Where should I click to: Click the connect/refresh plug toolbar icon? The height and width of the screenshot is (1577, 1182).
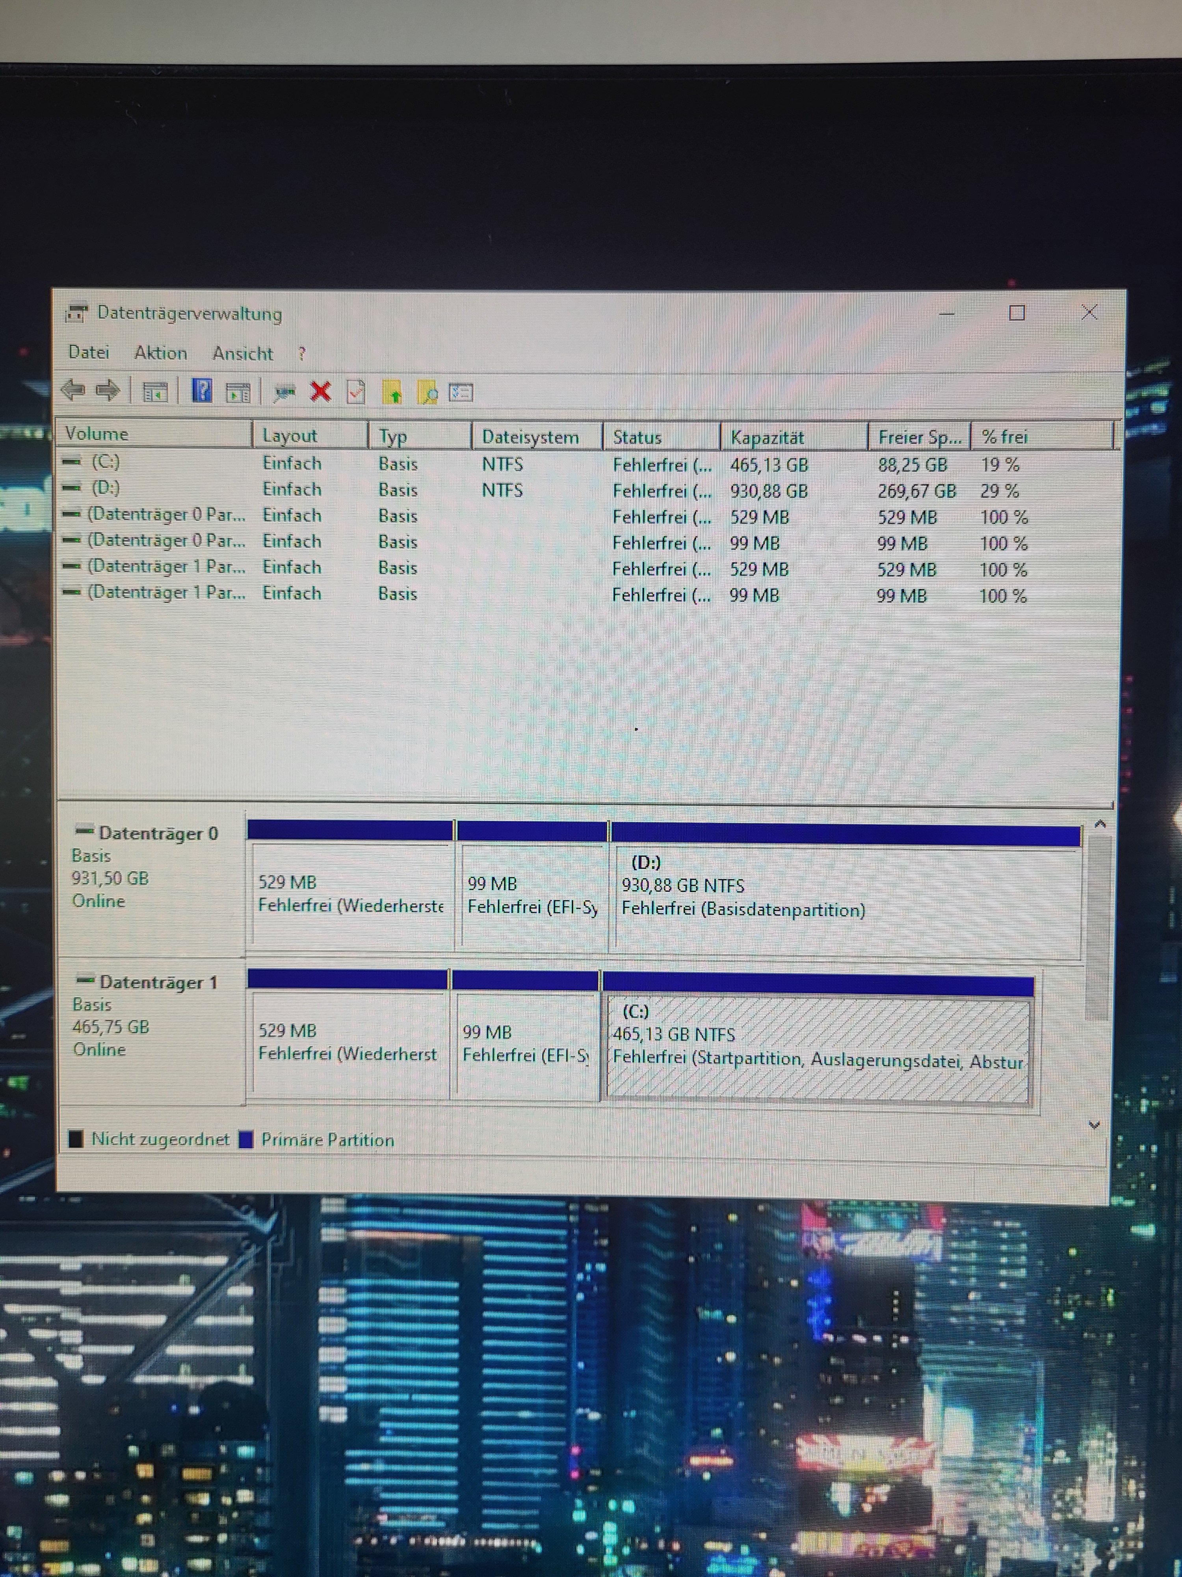[x=284, y=391]
